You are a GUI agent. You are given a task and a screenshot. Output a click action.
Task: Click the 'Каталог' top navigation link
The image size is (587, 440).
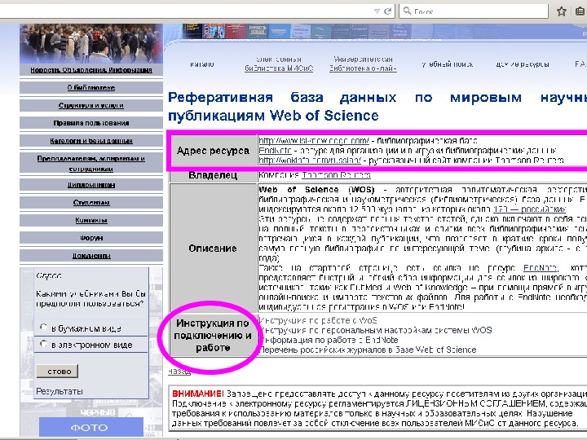(x=202, y=64)
